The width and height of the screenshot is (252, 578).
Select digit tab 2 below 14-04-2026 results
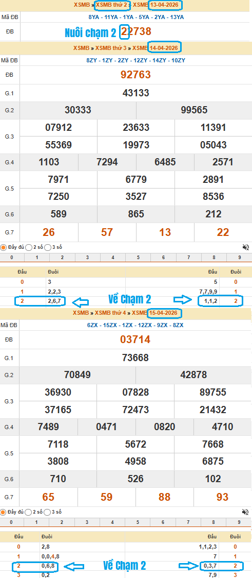coord(62,257)
